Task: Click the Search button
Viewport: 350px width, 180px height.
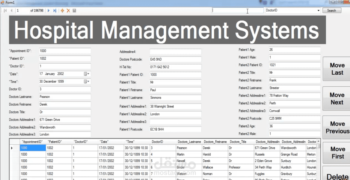Action: click(332, 10)
